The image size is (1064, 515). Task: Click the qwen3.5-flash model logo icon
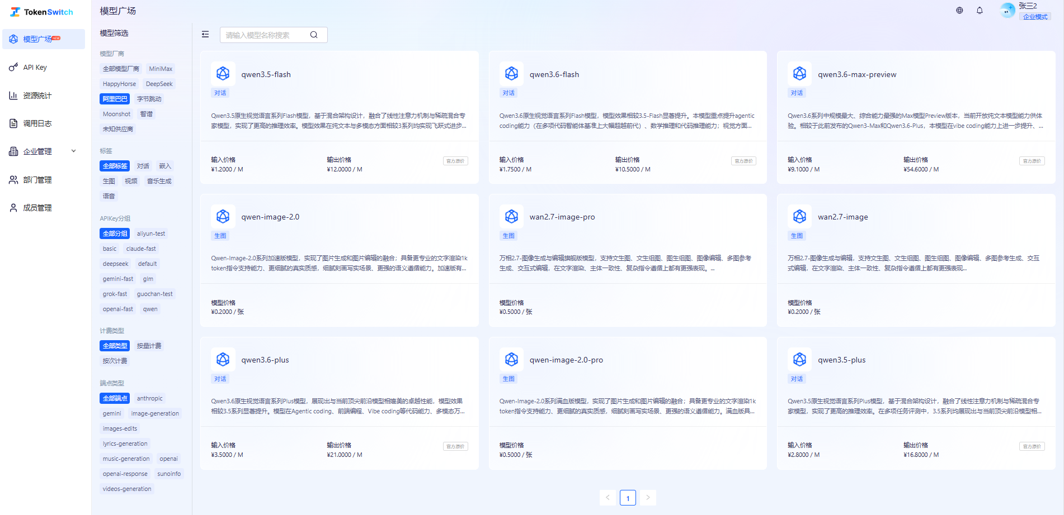[223, 74]
